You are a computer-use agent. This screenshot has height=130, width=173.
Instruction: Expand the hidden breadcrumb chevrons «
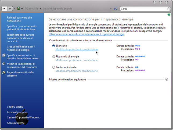tap(22, 9)
